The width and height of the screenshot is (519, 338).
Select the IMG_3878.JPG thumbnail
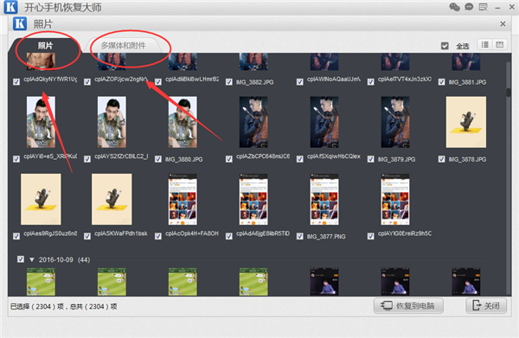(x=466, y=122)
